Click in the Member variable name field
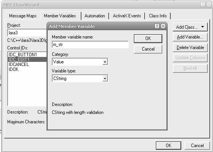Viewport: 213px width, 152px height. [90, 45]
